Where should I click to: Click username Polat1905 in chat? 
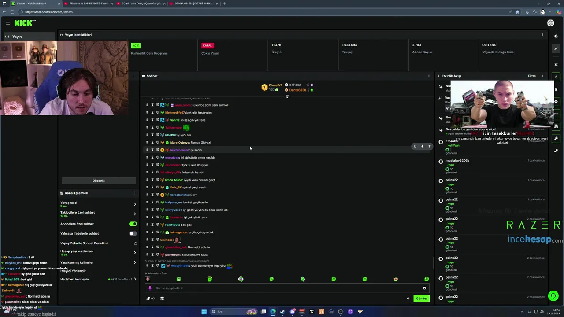pos(172,225)
